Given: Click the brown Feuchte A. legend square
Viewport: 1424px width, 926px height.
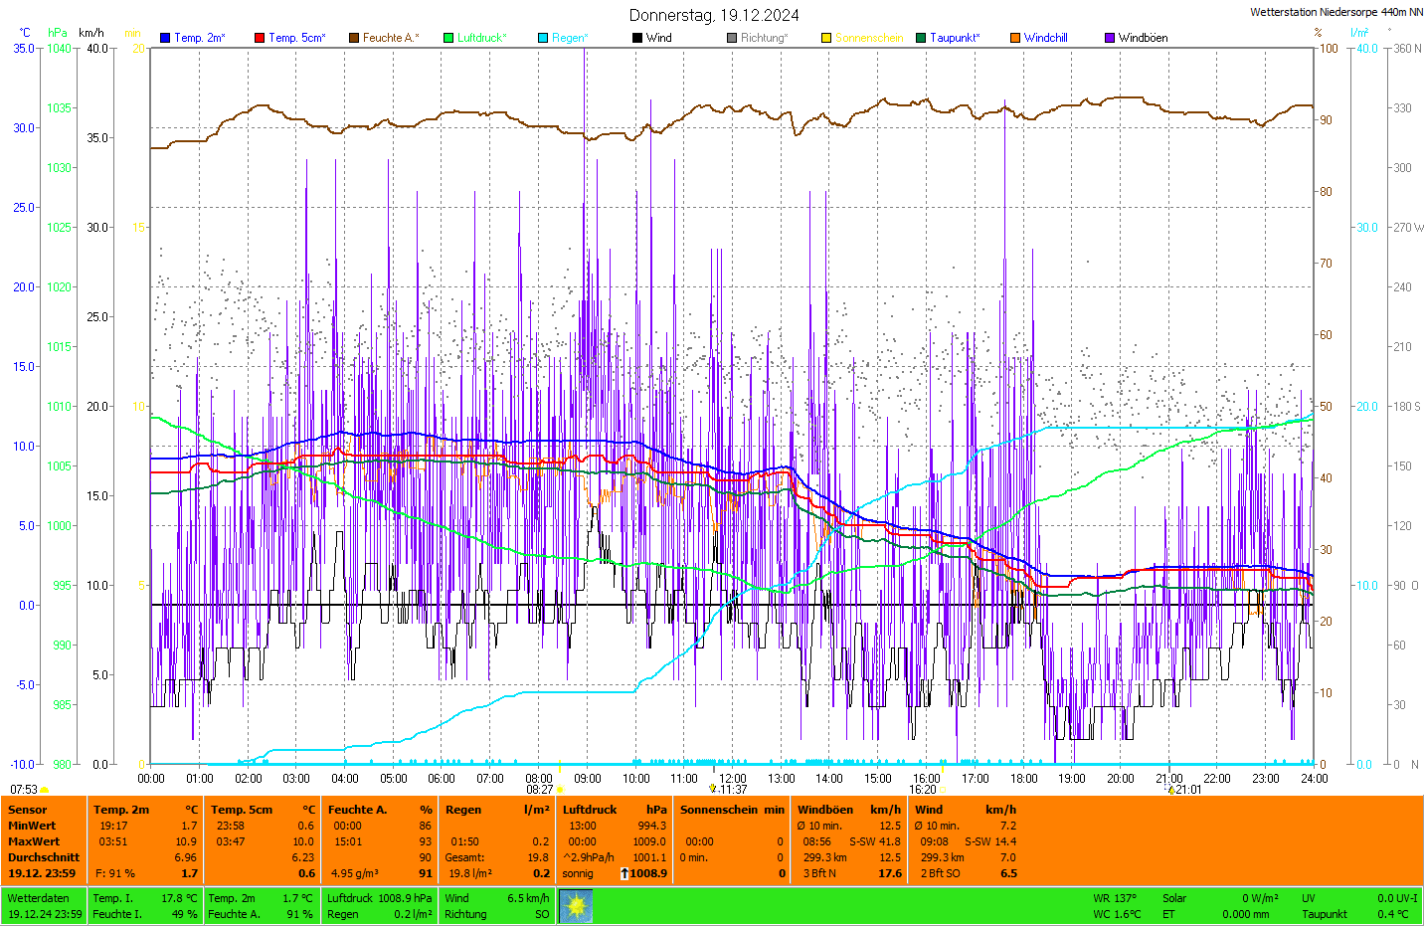Looking at the screenshot, I should pyautogui.click(x=353, y=38).
